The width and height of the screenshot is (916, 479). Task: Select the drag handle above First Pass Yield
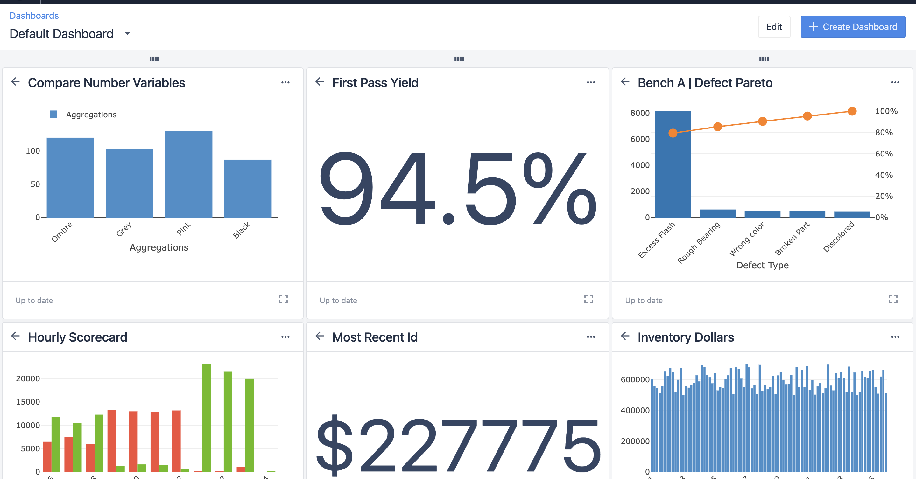459,59
